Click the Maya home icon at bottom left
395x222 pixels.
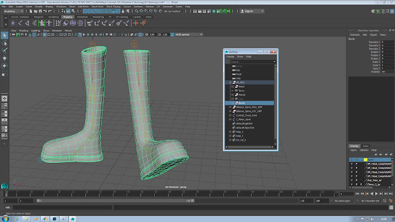[x=4, y=186]
